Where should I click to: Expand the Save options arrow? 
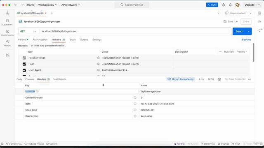click(x=236, y=21)
